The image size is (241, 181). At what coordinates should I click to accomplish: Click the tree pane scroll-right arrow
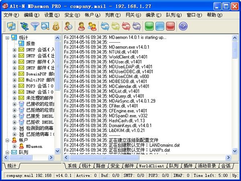(x=51, y=157)
